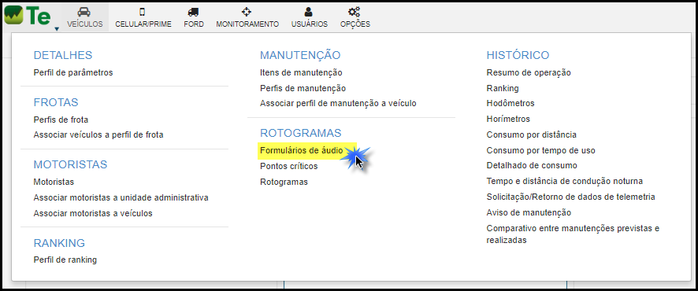The width and height of the screenshot is (698, 291).
Task: Open the Monitoramento menu
Action: (247, 24)
